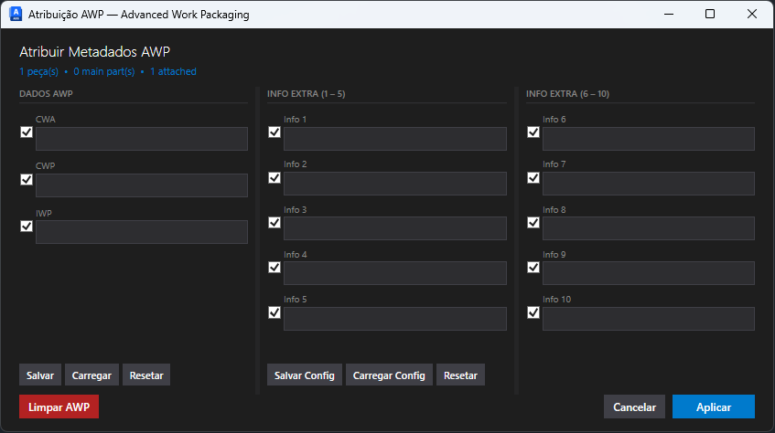Screen dimensions: 775x433
Task: Click the blue Aplicar button
Action: [x=714, y=407]
